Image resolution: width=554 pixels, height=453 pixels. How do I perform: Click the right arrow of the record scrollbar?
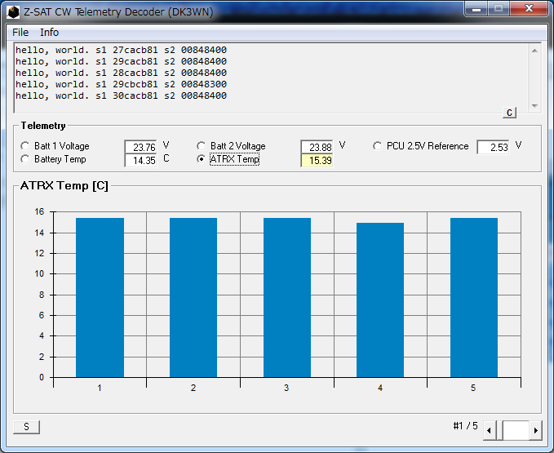535,430
